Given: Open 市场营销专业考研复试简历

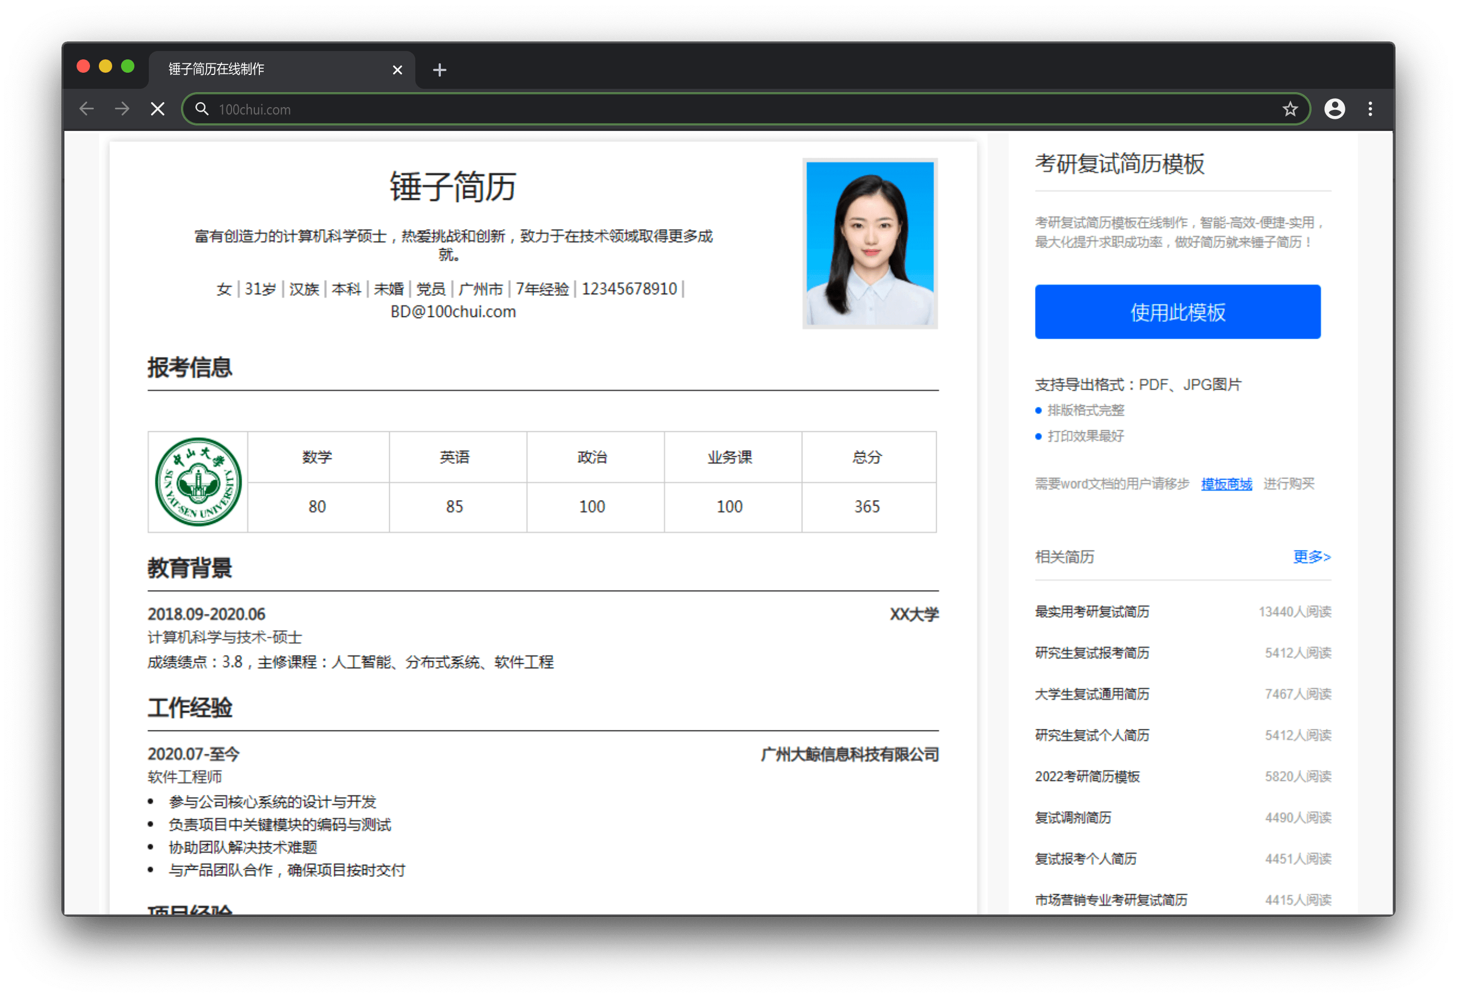Looking at the screenshot, I should pyautogui.click(x=1111, y=900).
